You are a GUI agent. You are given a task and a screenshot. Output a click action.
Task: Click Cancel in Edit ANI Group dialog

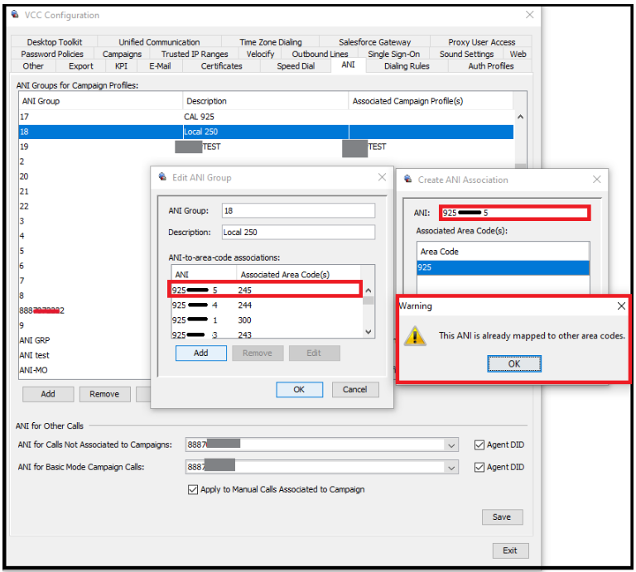pos(355,390)
